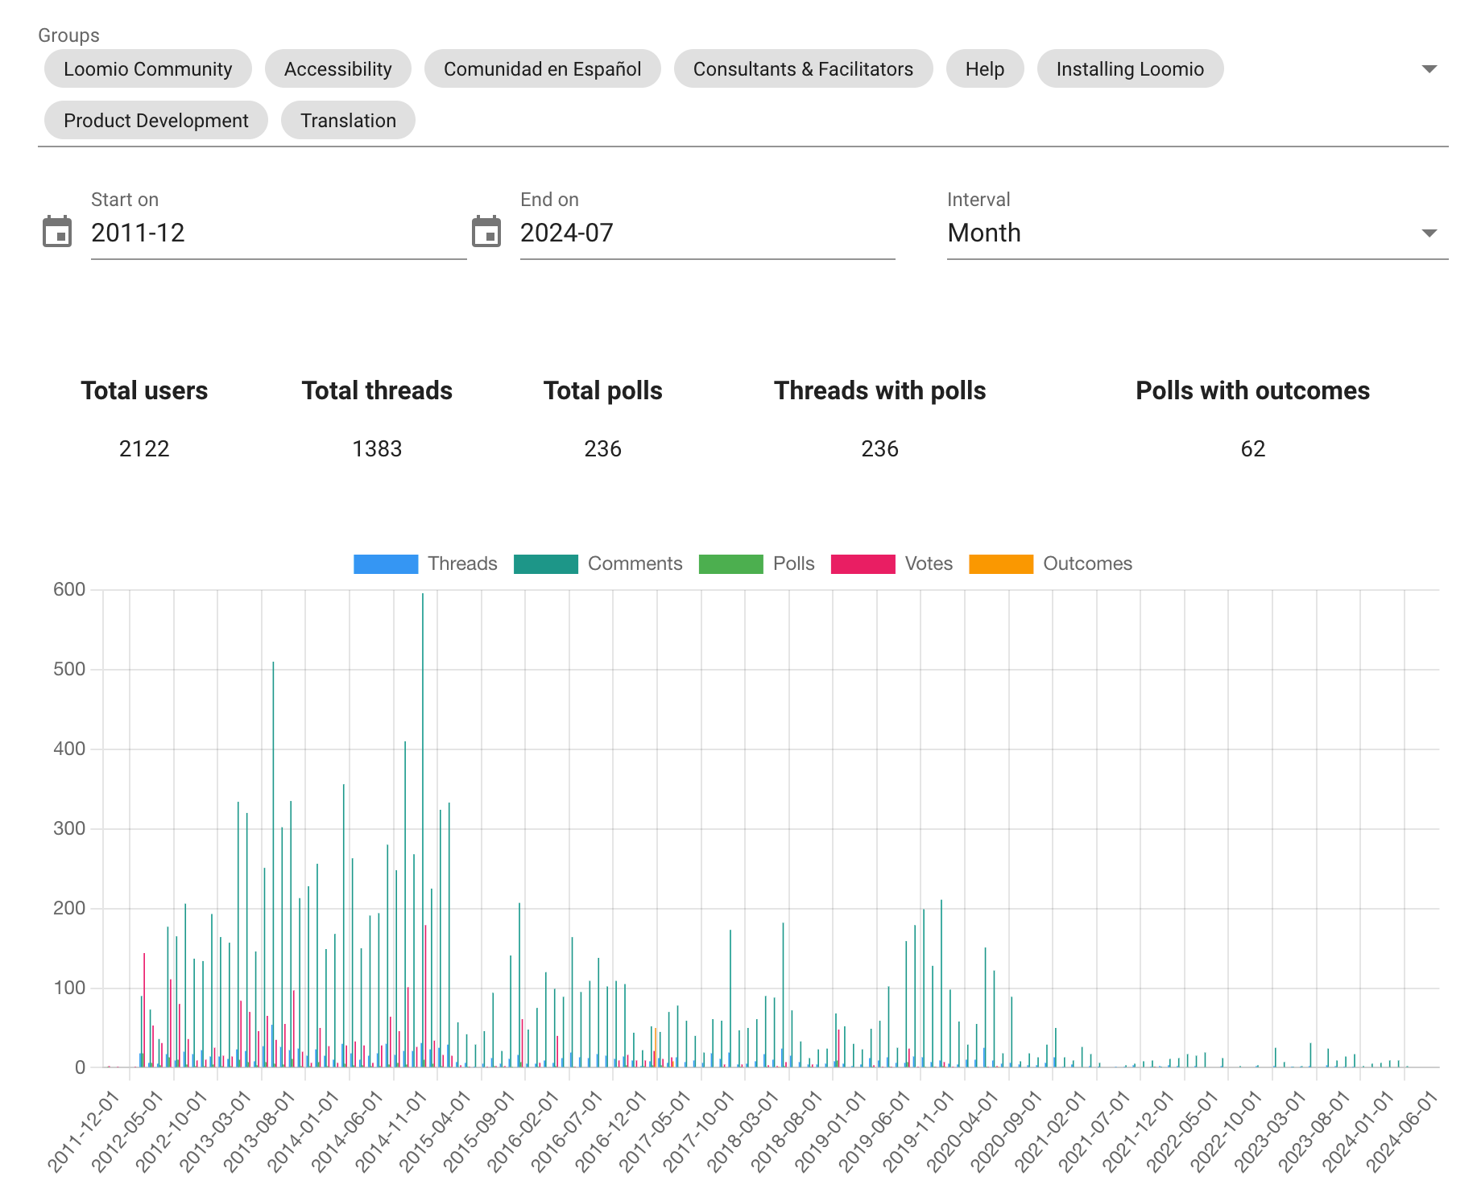Screen dimensions: 1477x1201
Task: Click the End on calendar icon
Action: point(486,232)
